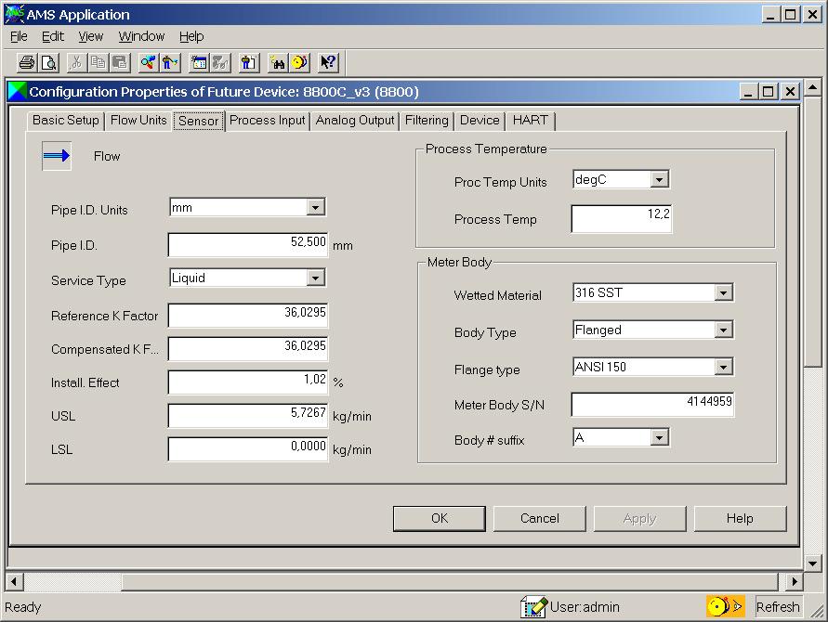Click the Cut scissors icon
This screenshot has height=622, width=828.
pos(76,63)
